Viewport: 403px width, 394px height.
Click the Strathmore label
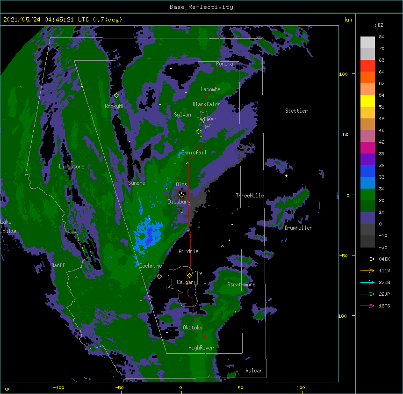[241, 285]
